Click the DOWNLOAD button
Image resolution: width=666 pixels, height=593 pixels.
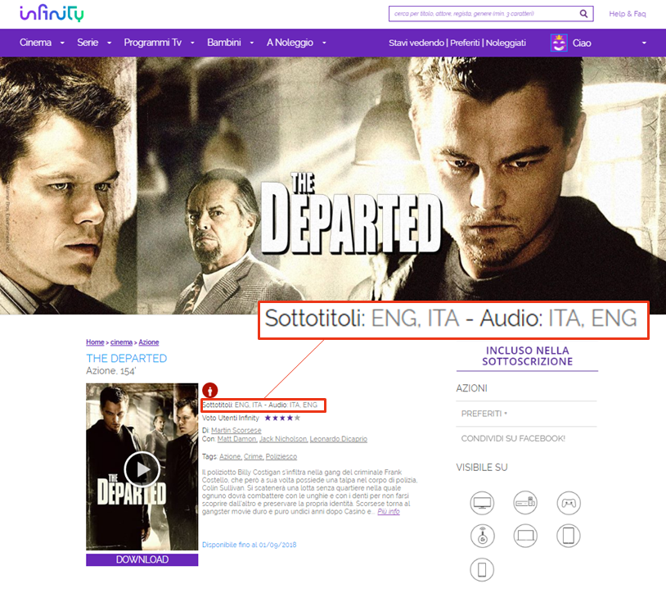coord(142,559)
